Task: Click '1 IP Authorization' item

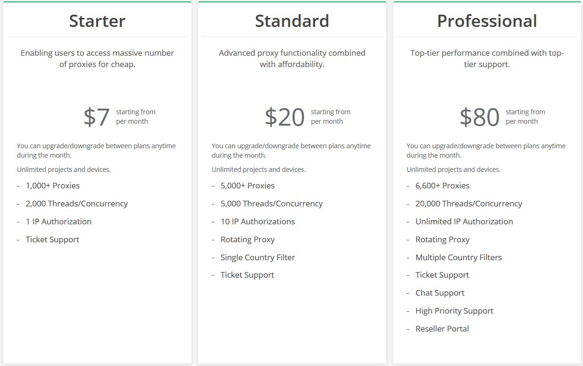Action: point(58,221)
